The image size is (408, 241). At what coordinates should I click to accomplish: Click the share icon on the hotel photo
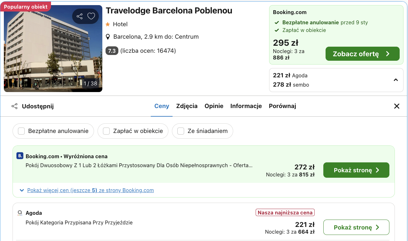click(x=80, y=16)
